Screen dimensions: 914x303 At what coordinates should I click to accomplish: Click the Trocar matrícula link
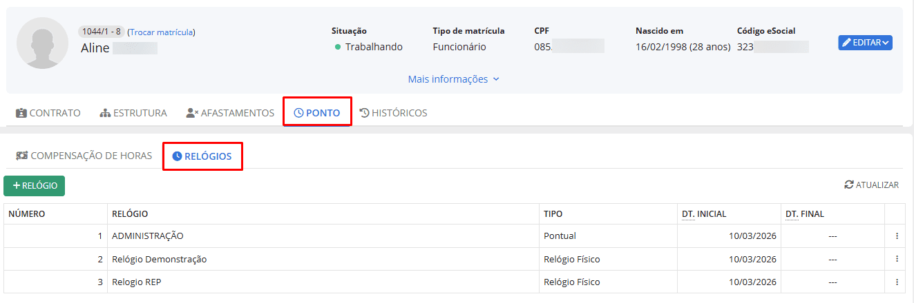[162, 32]
